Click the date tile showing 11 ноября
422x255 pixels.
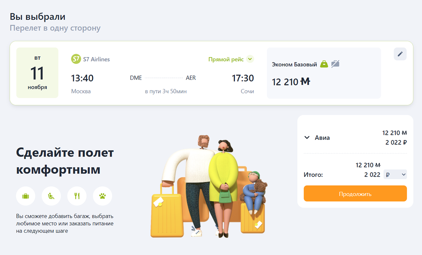point(37,73)
